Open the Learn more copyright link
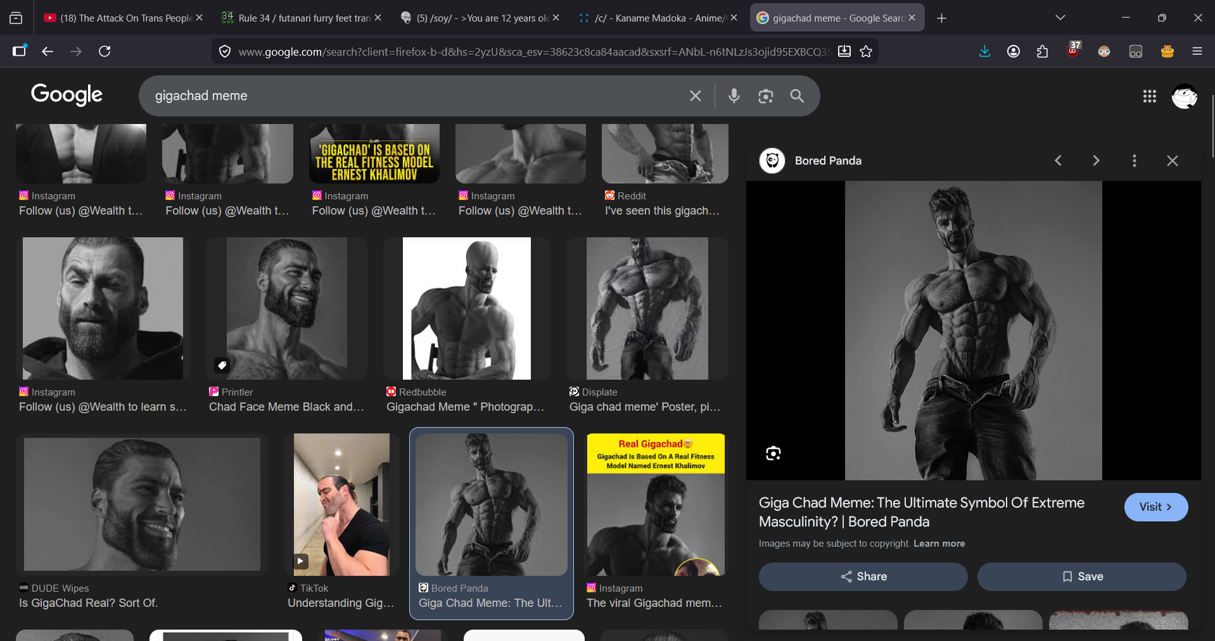1215x641 pixels. 939,544
